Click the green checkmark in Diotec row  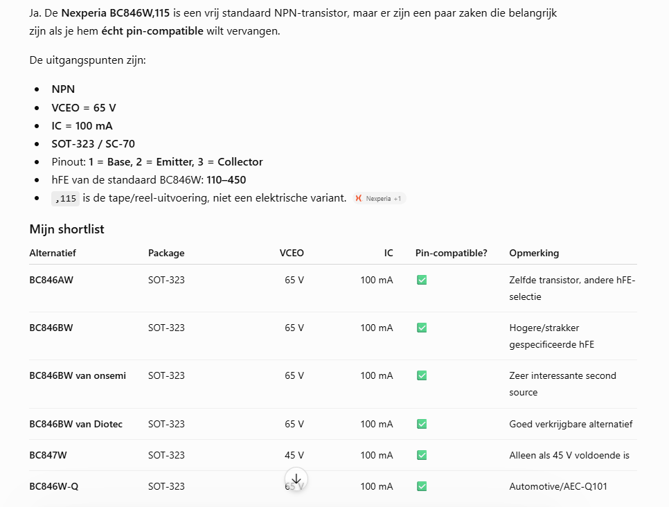coord(422,424)
